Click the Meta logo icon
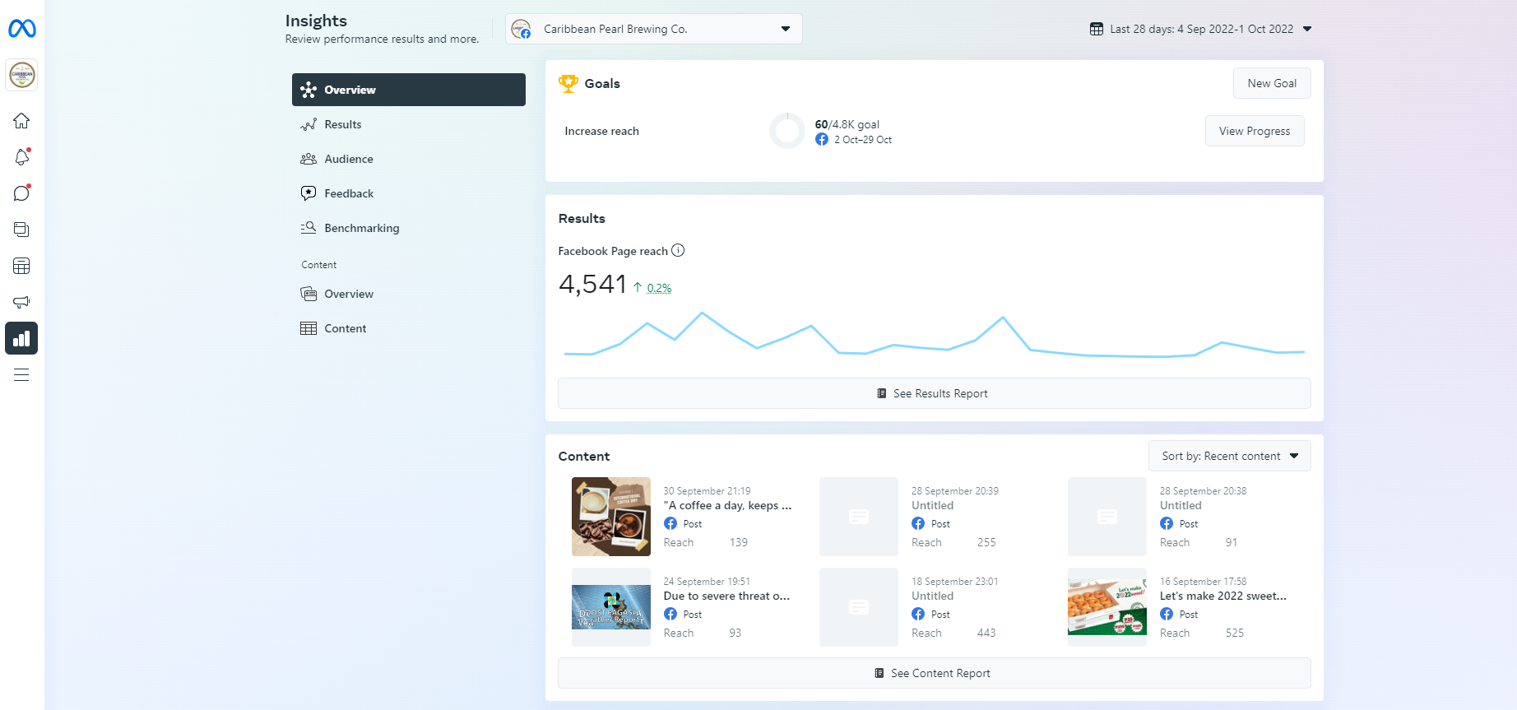Screen dimensions: 1517x710 pos(22,29)
